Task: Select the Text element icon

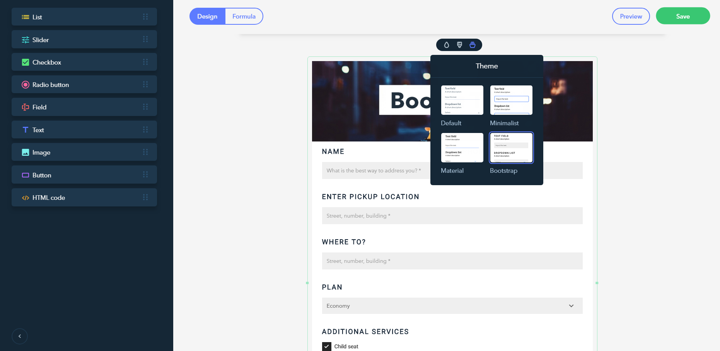Action: pyautogui.click(x=26, y=130)
